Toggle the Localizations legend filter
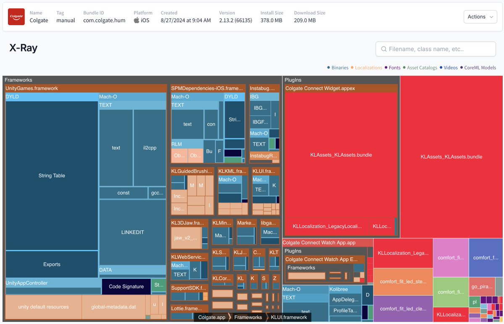Viewport: 504px width, 324px height. [x=366, y=68]
